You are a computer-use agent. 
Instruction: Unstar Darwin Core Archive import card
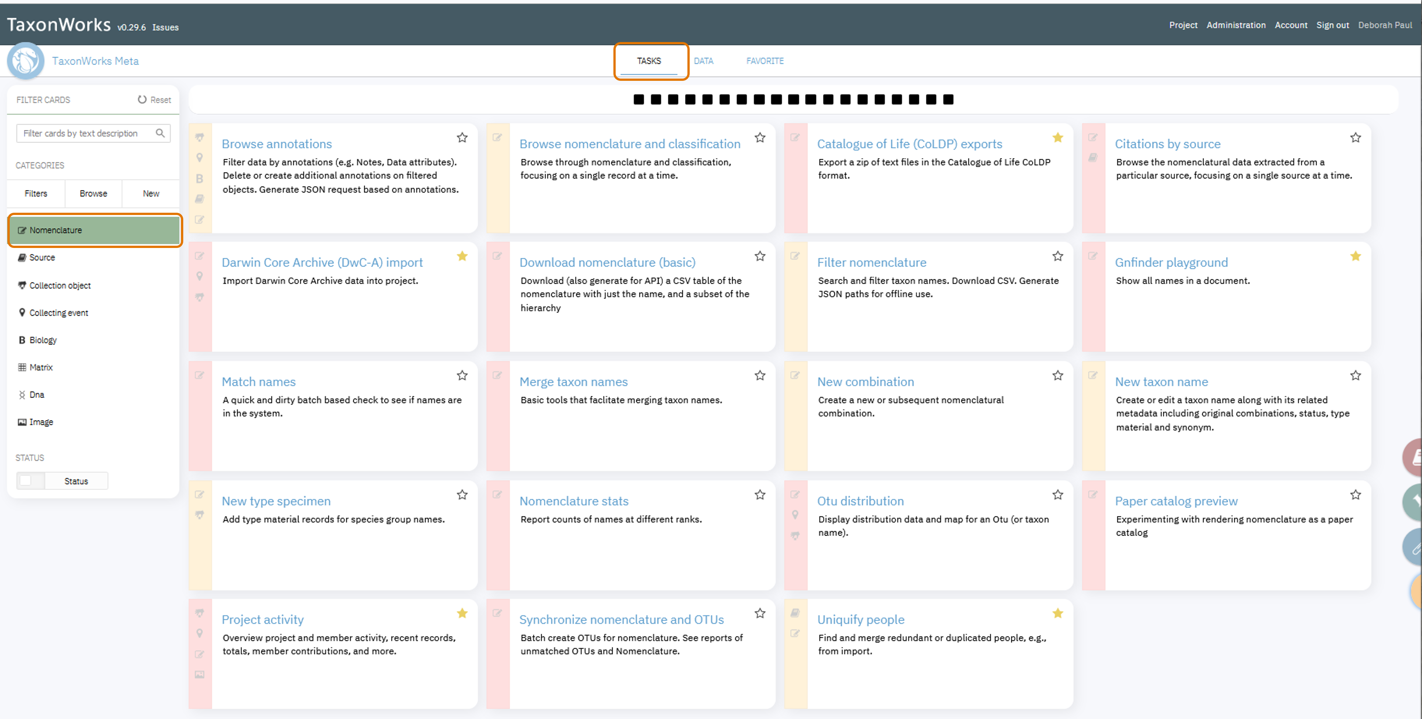(x=462, y=256)
